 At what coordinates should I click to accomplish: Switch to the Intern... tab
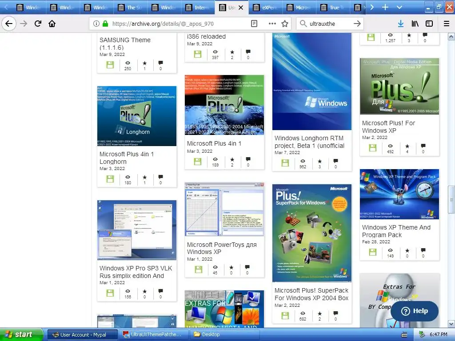[198, 8]
